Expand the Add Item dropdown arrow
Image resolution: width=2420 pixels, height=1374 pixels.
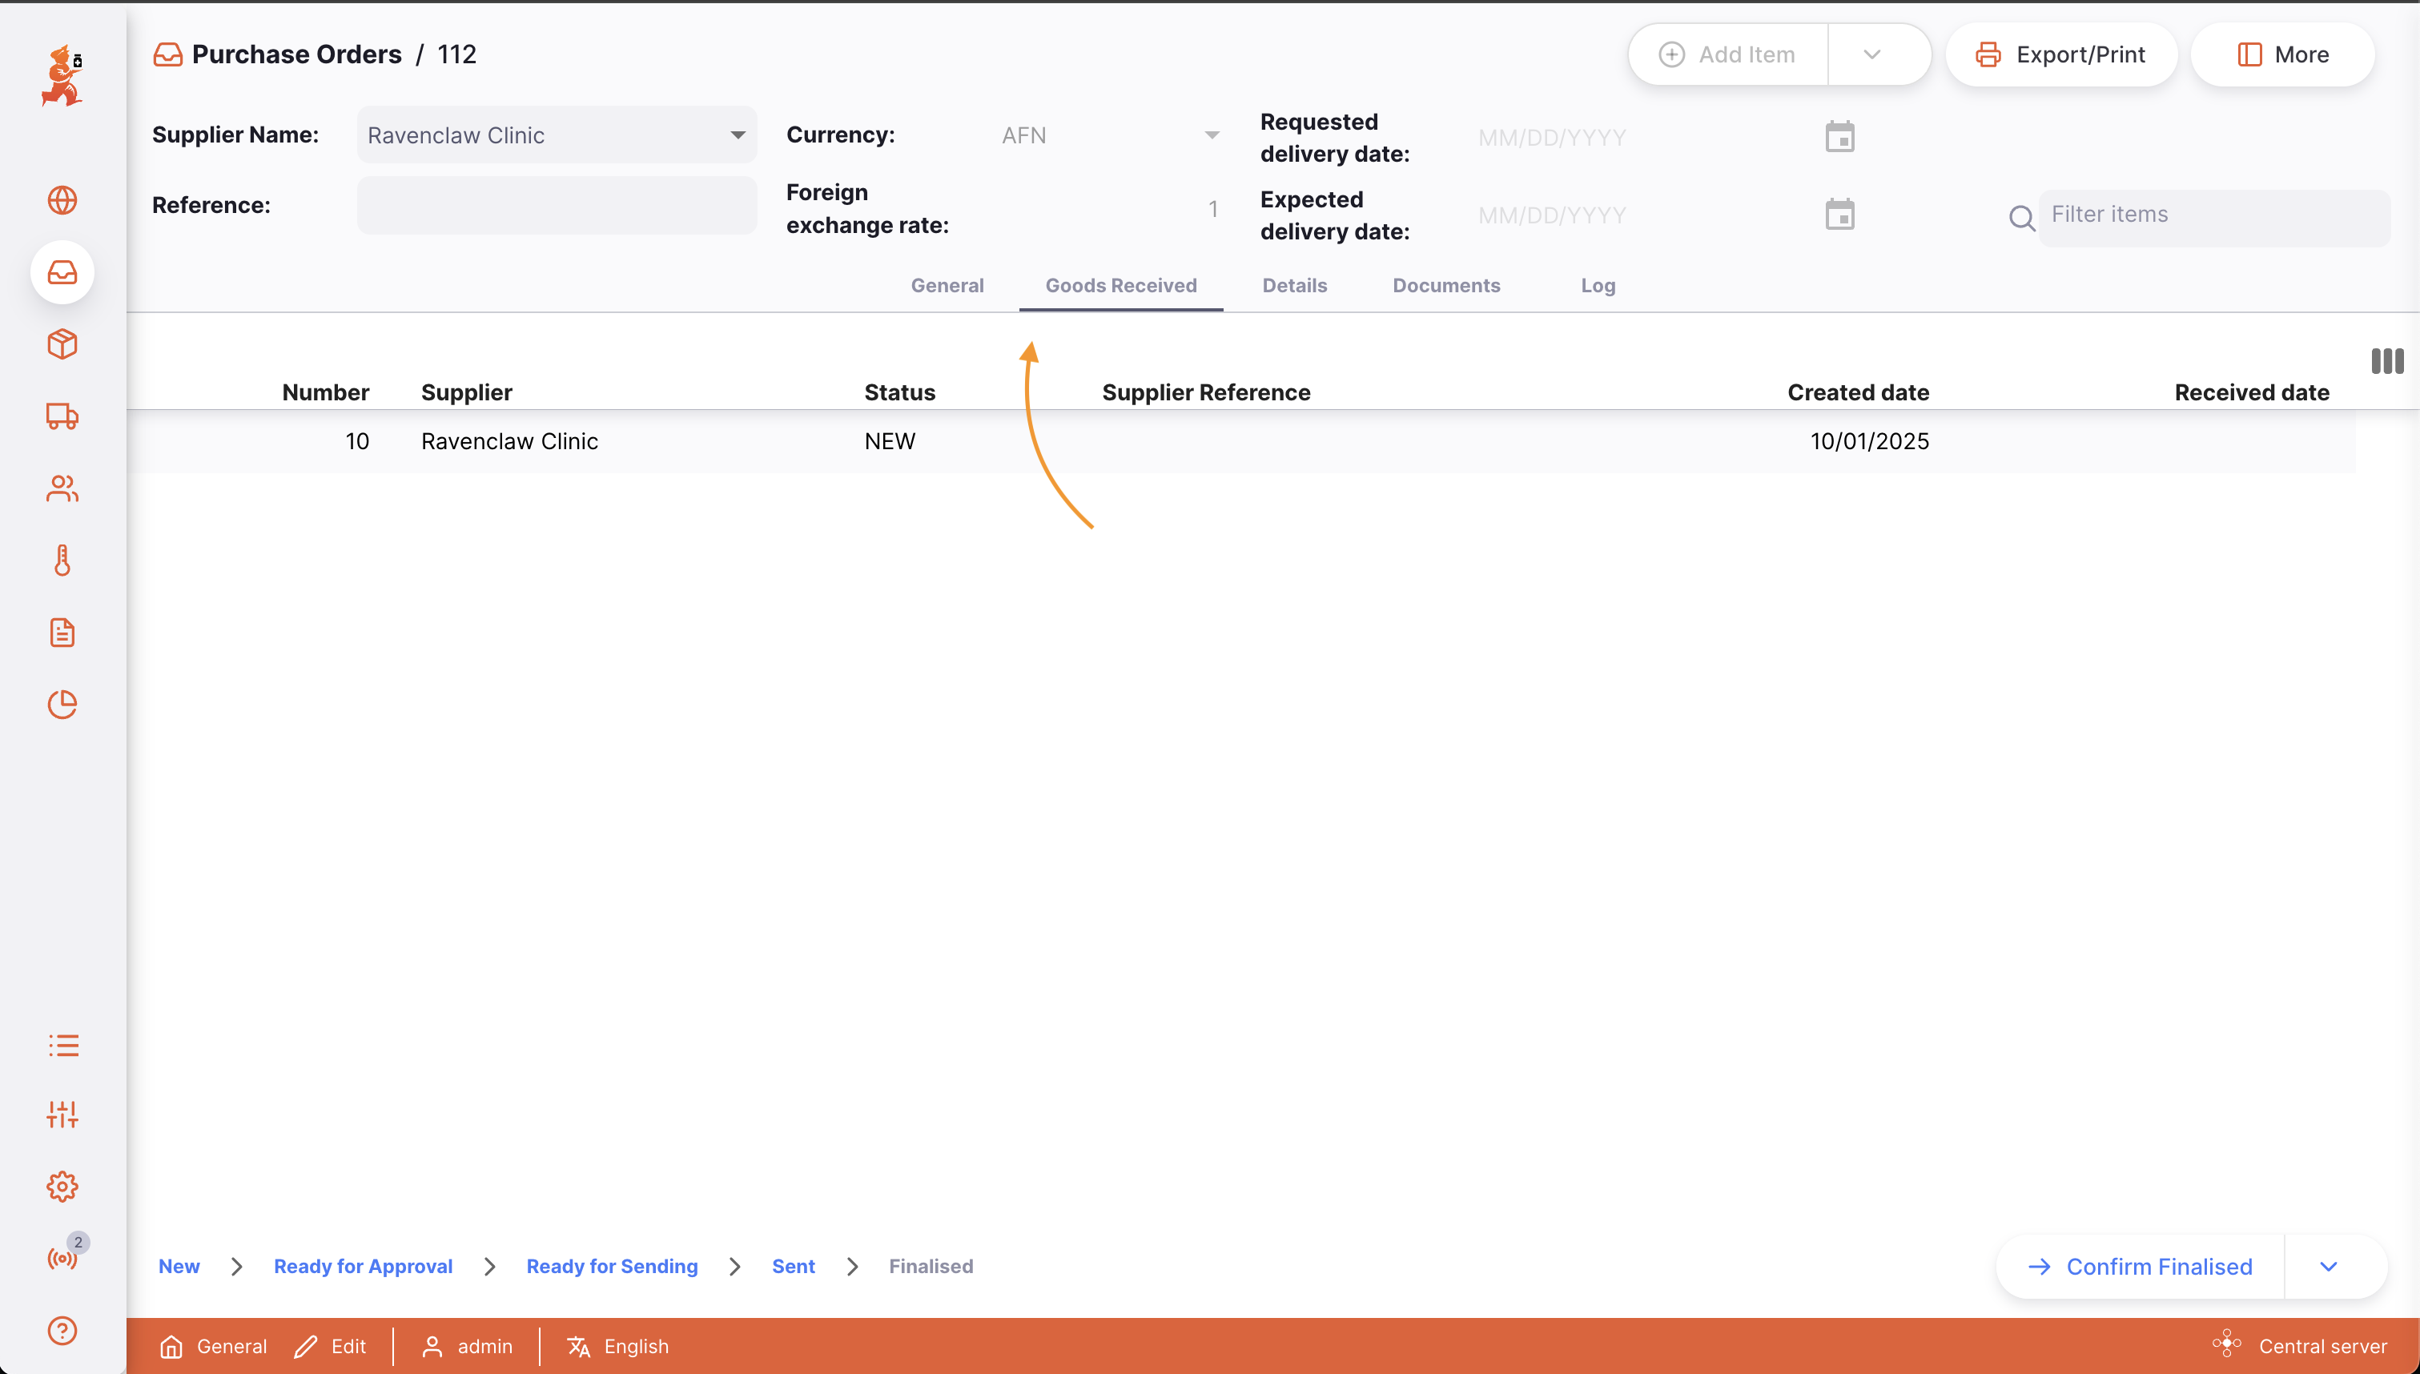point(1871,54)
